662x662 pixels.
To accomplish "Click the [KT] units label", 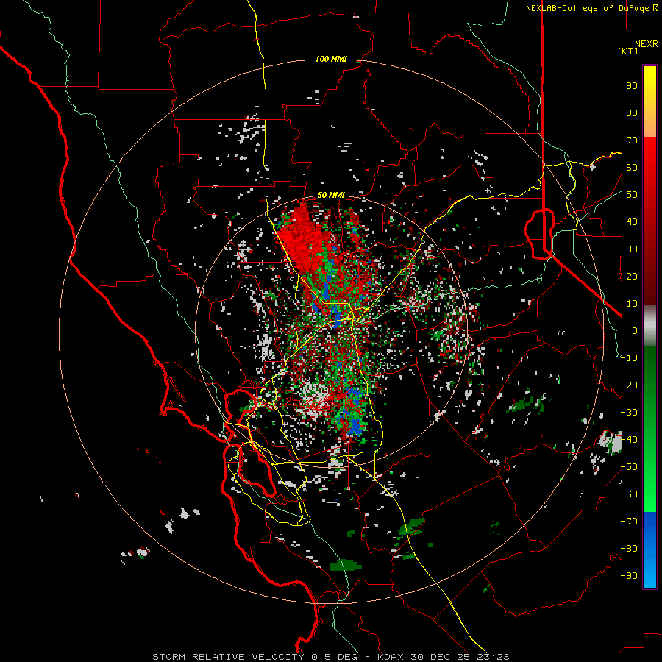I will tap(627, 51).
